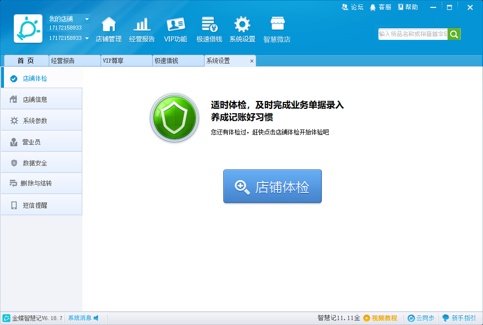Screen dimensions: 483x325
Task: Click 金蝶智慧记V6.18.7 version text
Action: click(x=37, y=318)
